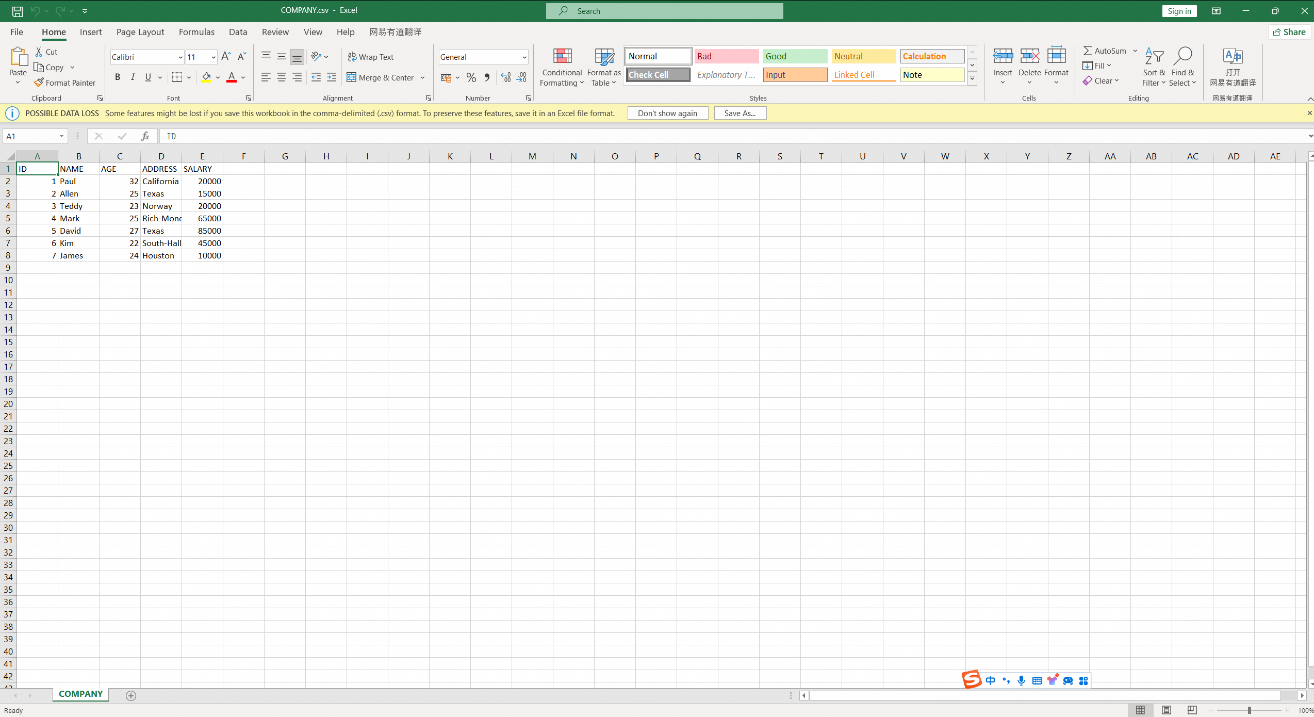
Task: Add a new sheet with plus icon
Action: (x=131, y=695)
